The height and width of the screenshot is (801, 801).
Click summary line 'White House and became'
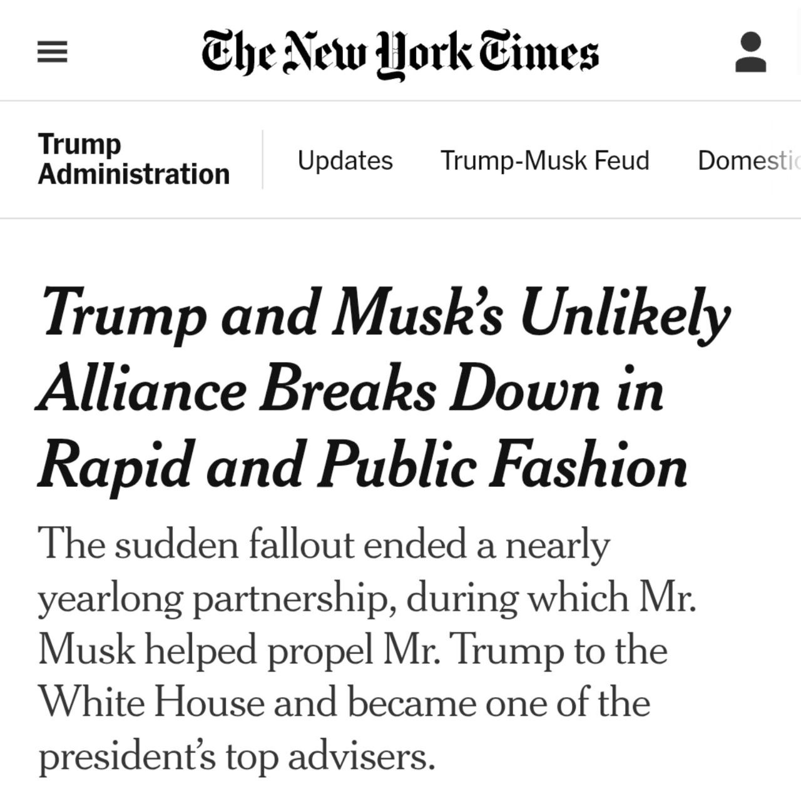pyautogui.click(x=344, y=703)
